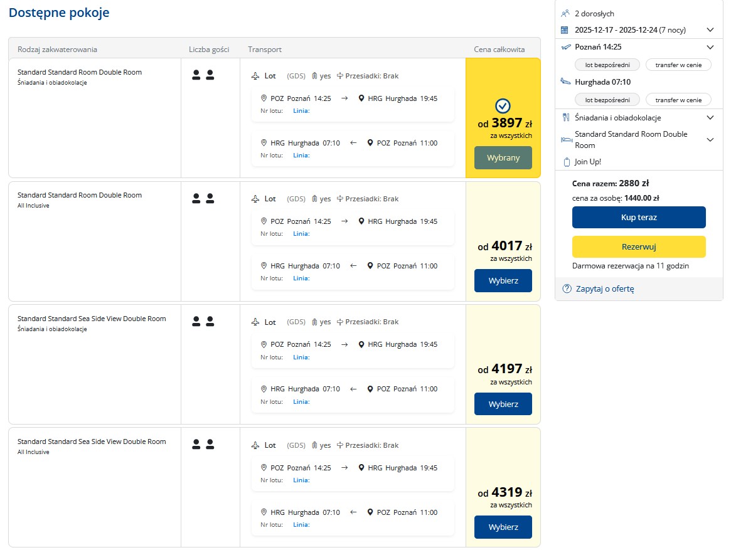Click the question mark icon by Zapytaj o ofertę

point(567,289)
